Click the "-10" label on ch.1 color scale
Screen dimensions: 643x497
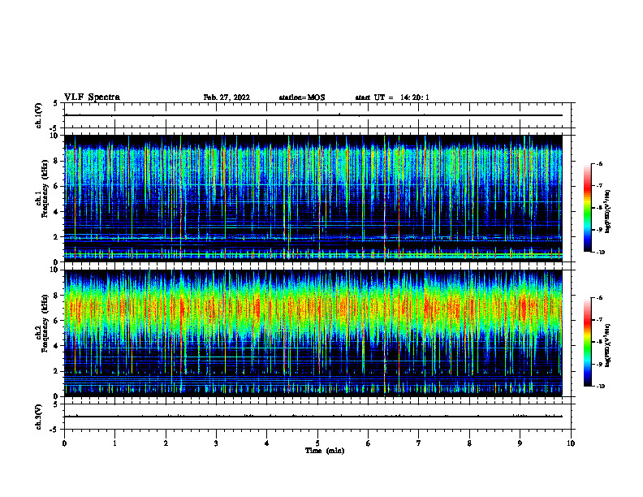pyautogui.click(x=600, y=253)
